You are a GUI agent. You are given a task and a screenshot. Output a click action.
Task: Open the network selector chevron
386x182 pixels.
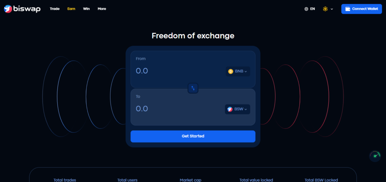[332, 9]
